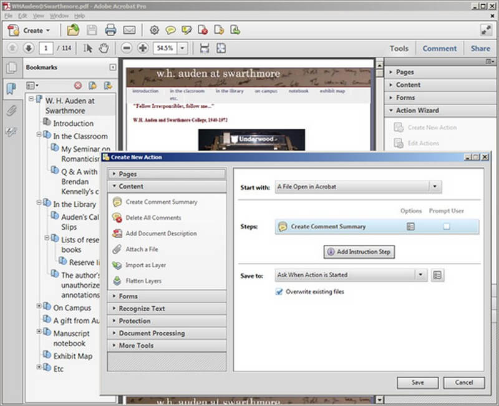
Task: Expand Pages in right Tools pane
Action: tap(440, 72)
